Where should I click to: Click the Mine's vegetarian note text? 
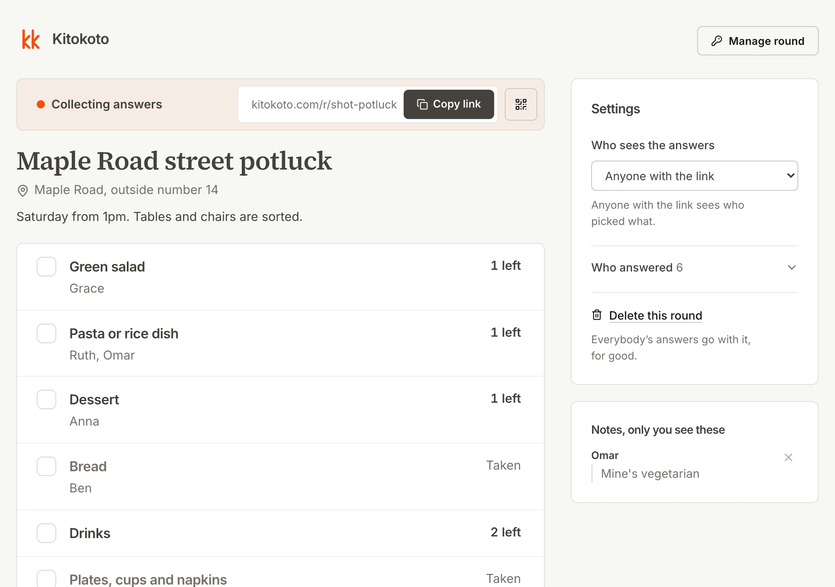[650, 474]
